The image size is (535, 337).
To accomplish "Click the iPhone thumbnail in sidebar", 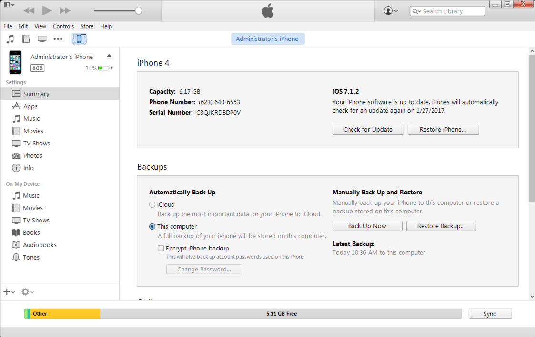I will [15, 62].
